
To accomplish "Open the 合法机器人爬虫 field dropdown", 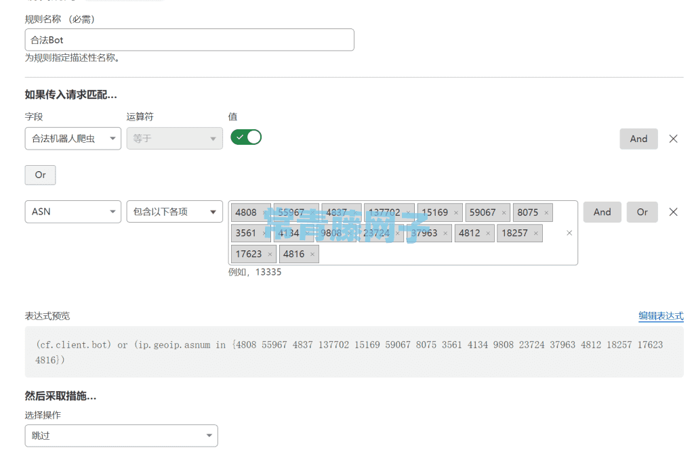I will coord(73,139).
